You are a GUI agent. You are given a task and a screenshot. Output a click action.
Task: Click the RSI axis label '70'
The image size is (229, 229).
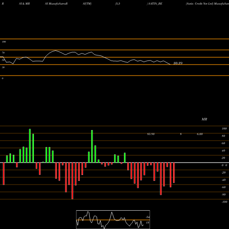3,53
